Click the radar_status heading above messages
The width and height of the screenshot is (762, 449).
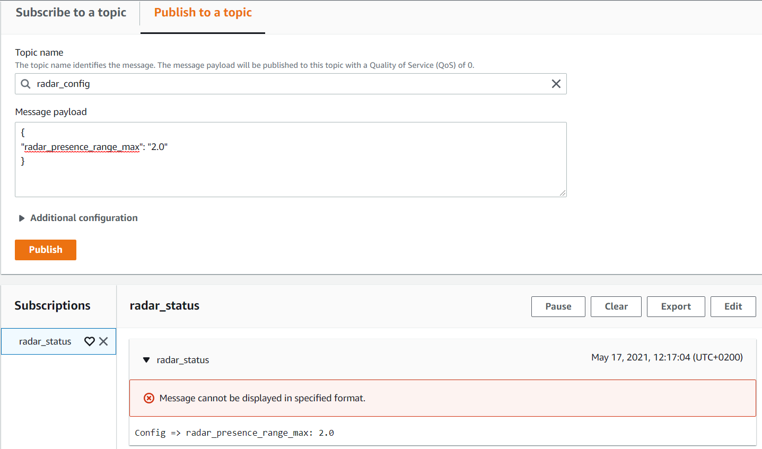click(164, 306)
